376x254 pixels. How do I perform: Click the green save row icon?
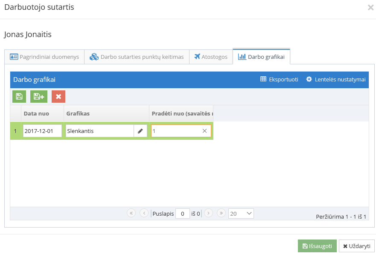tap(19, 97)
